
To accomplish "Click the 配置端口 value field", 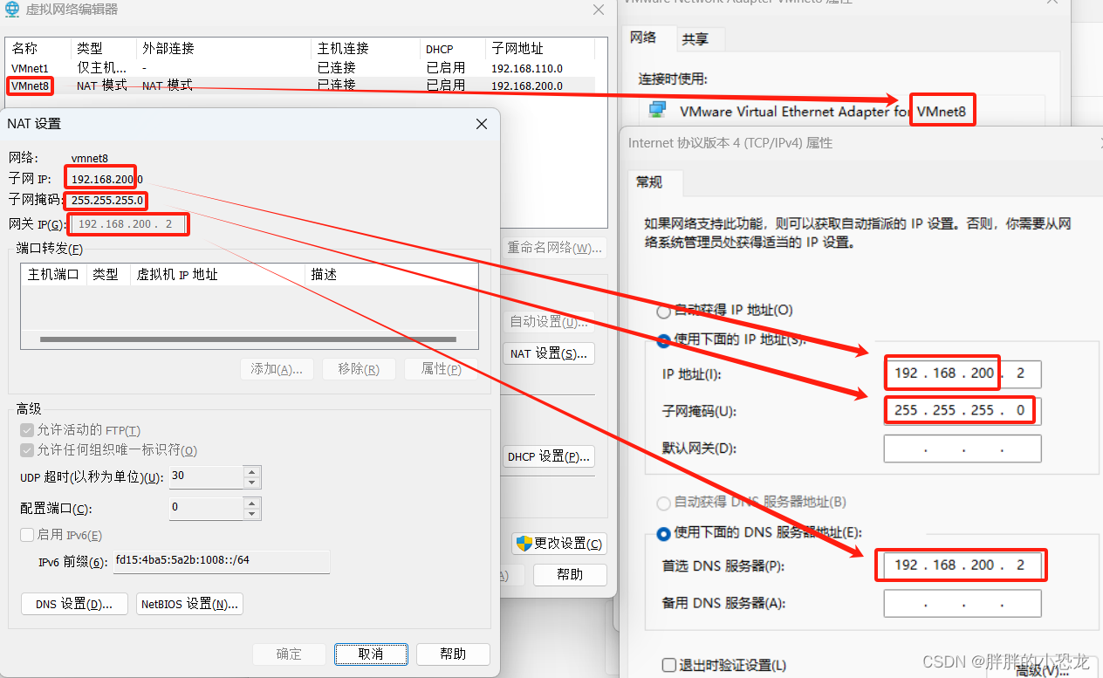I will (x=206, y=508).
